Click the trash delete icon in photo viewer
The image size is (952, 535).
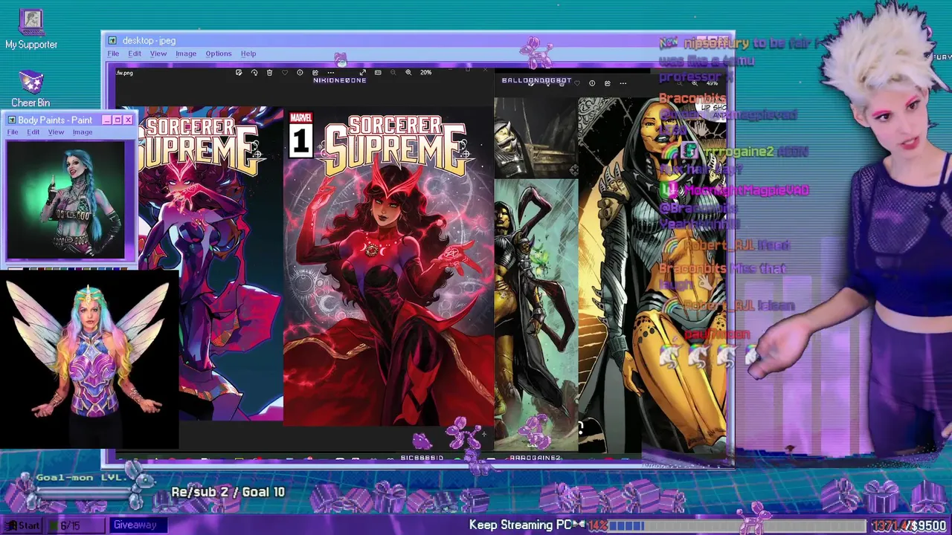coord(269,72)
